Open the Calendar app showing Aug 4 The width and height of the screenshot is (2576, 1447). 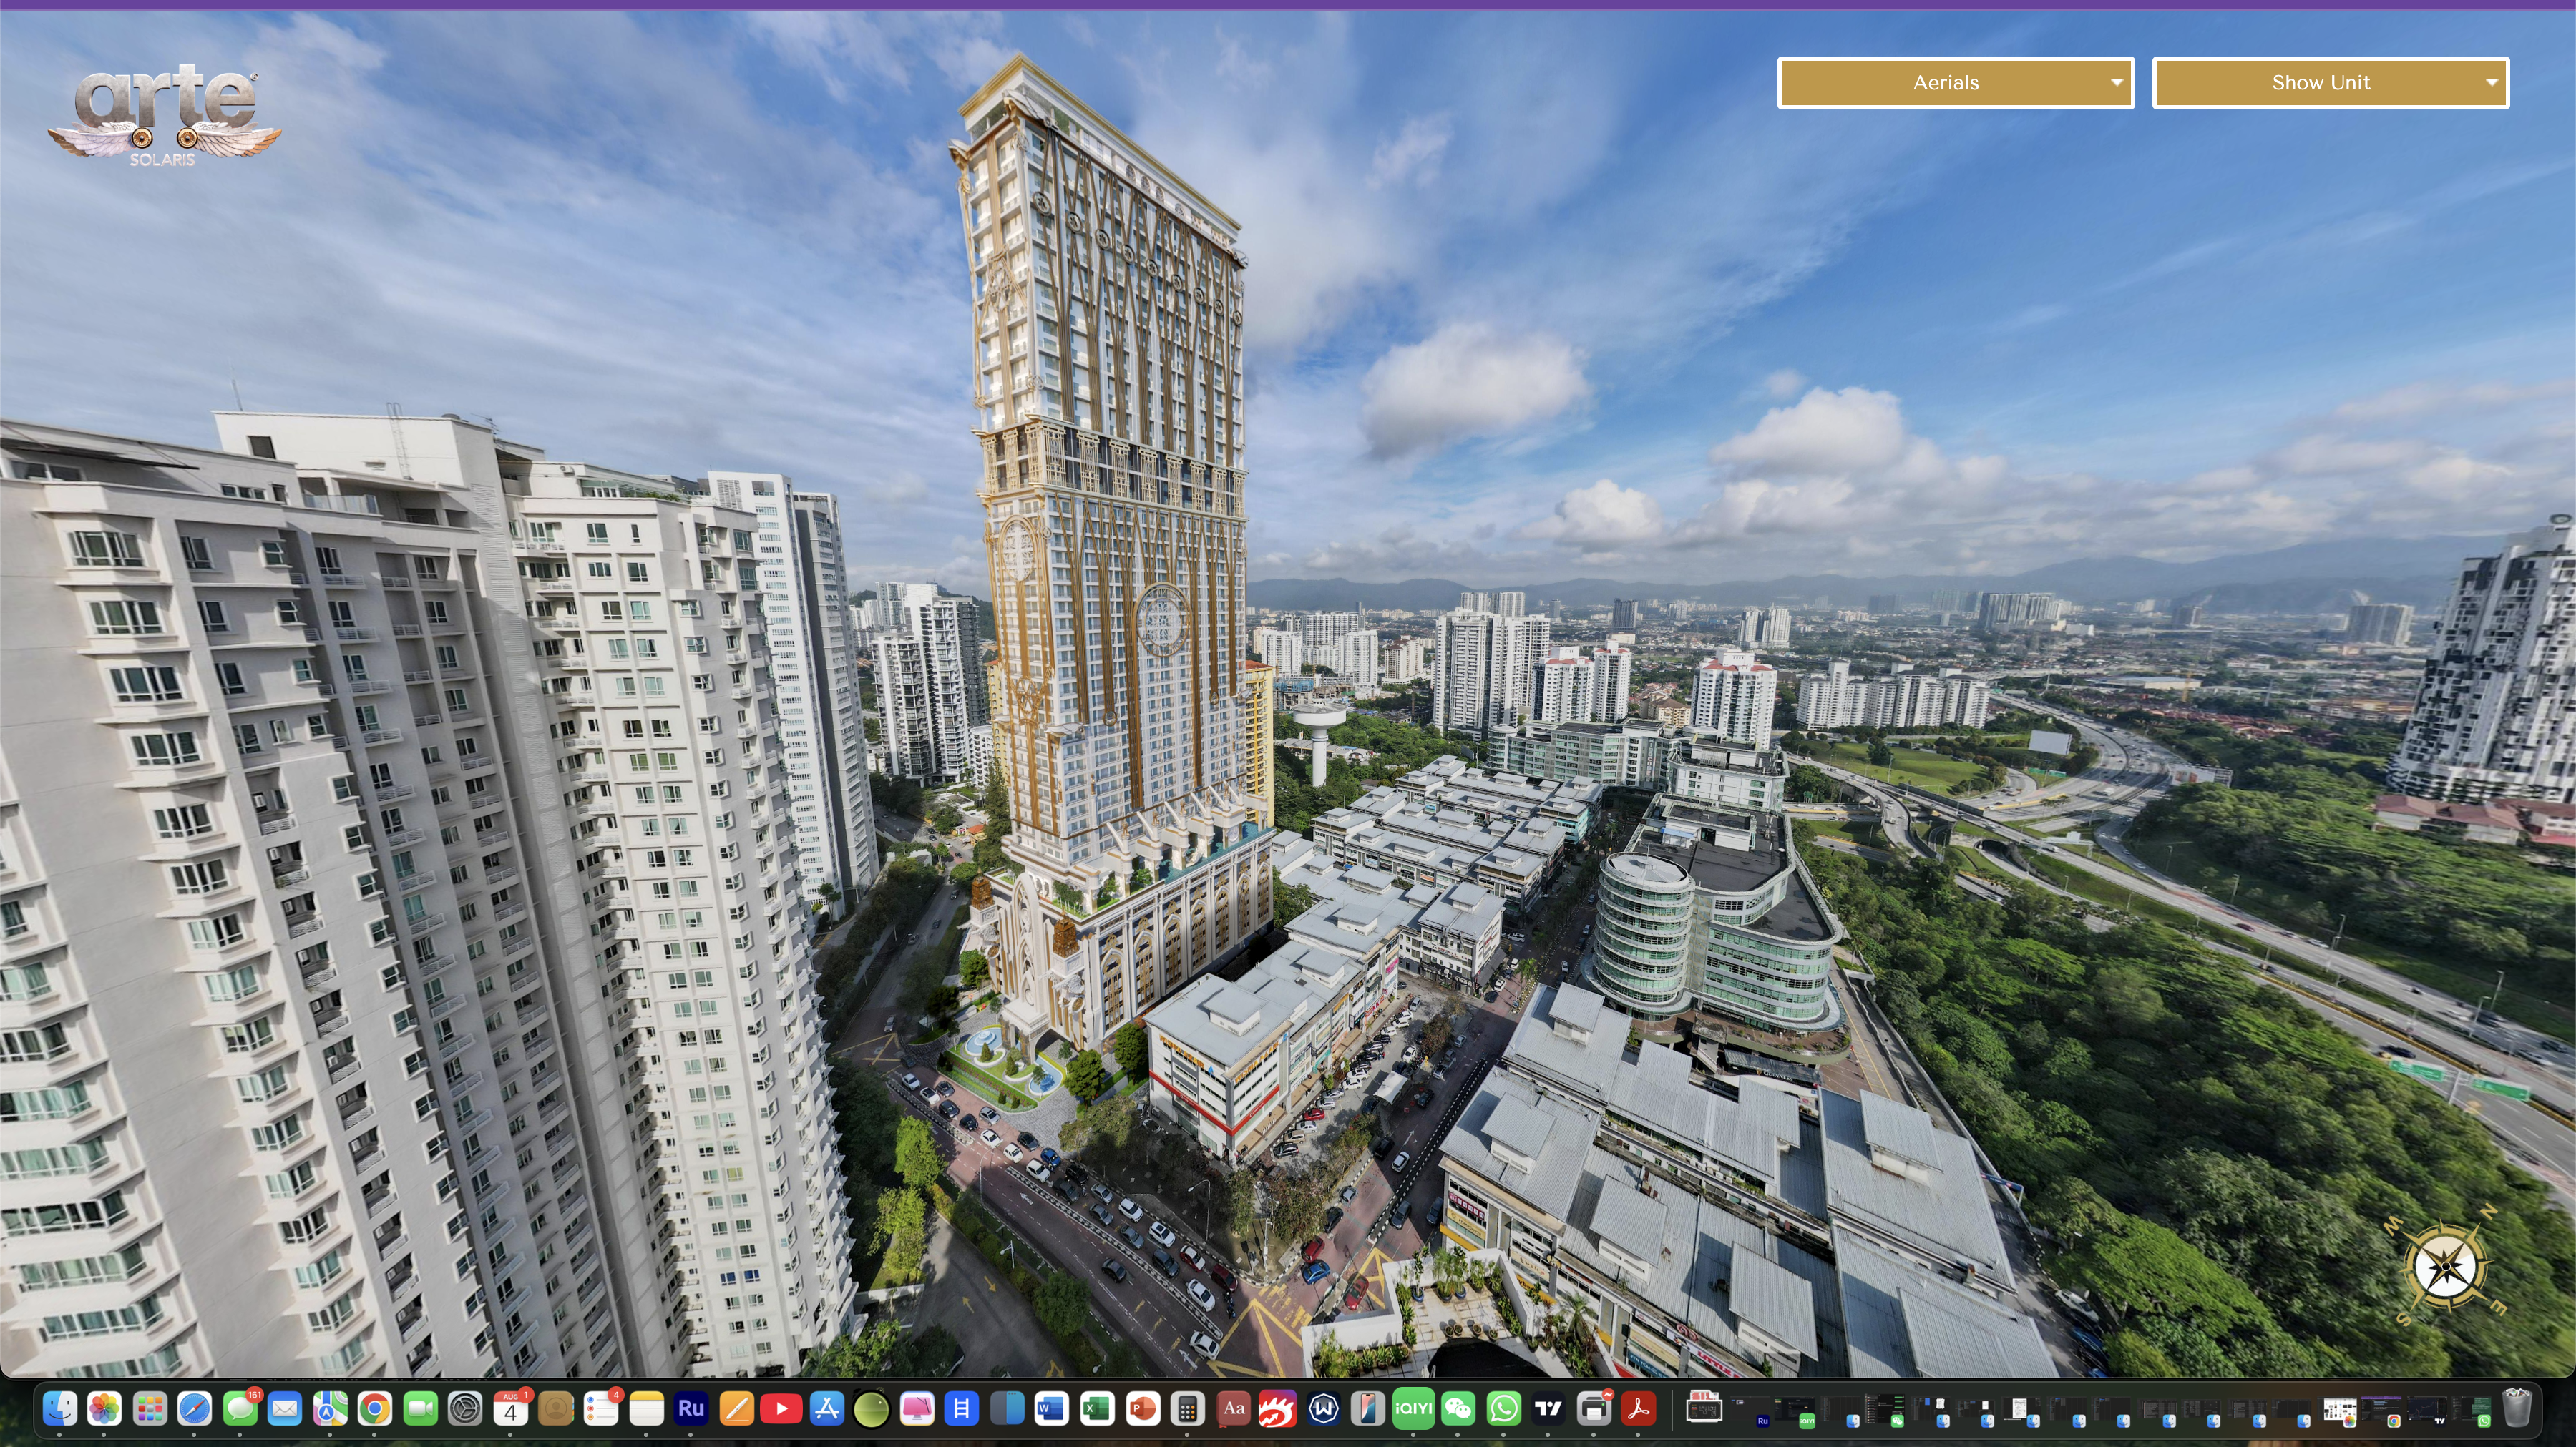pos(510,1409)
